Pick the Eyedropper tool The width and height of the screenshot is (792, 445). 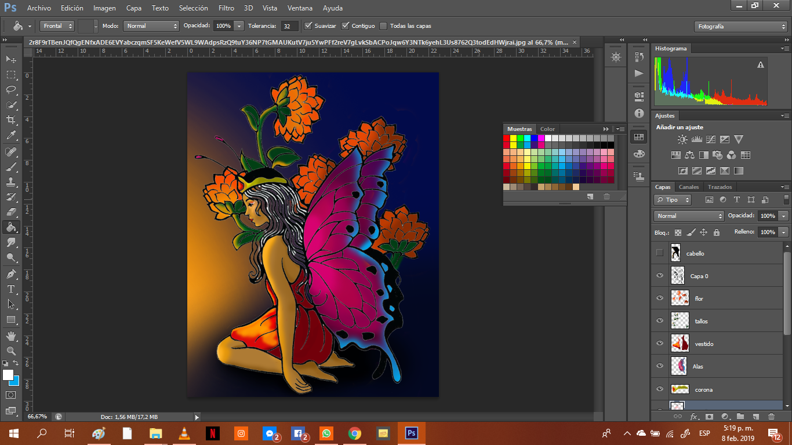point(11,136)
